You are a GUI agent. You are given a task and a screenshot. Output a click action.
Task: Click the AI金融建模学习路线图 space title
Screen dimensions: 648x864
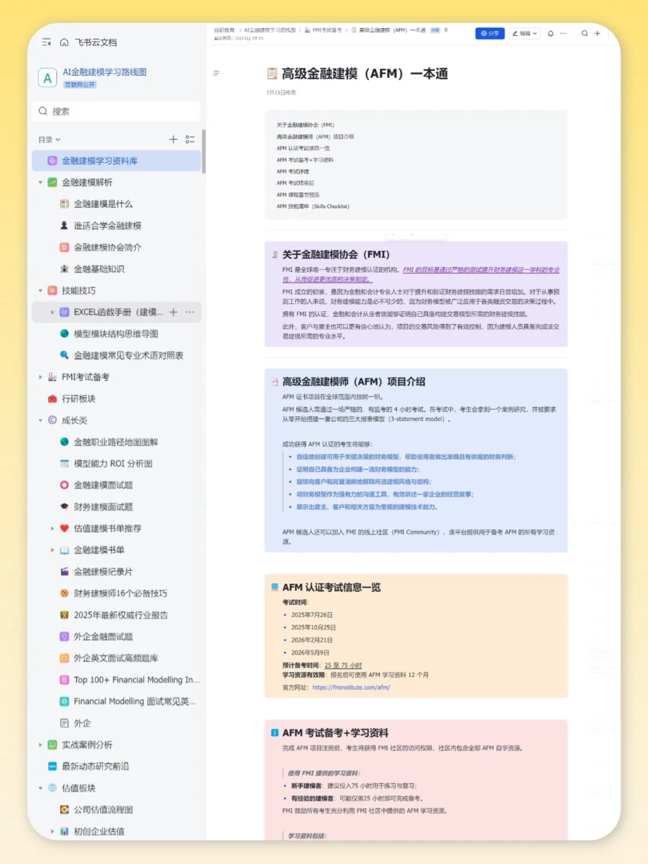[x=104, y=72]
